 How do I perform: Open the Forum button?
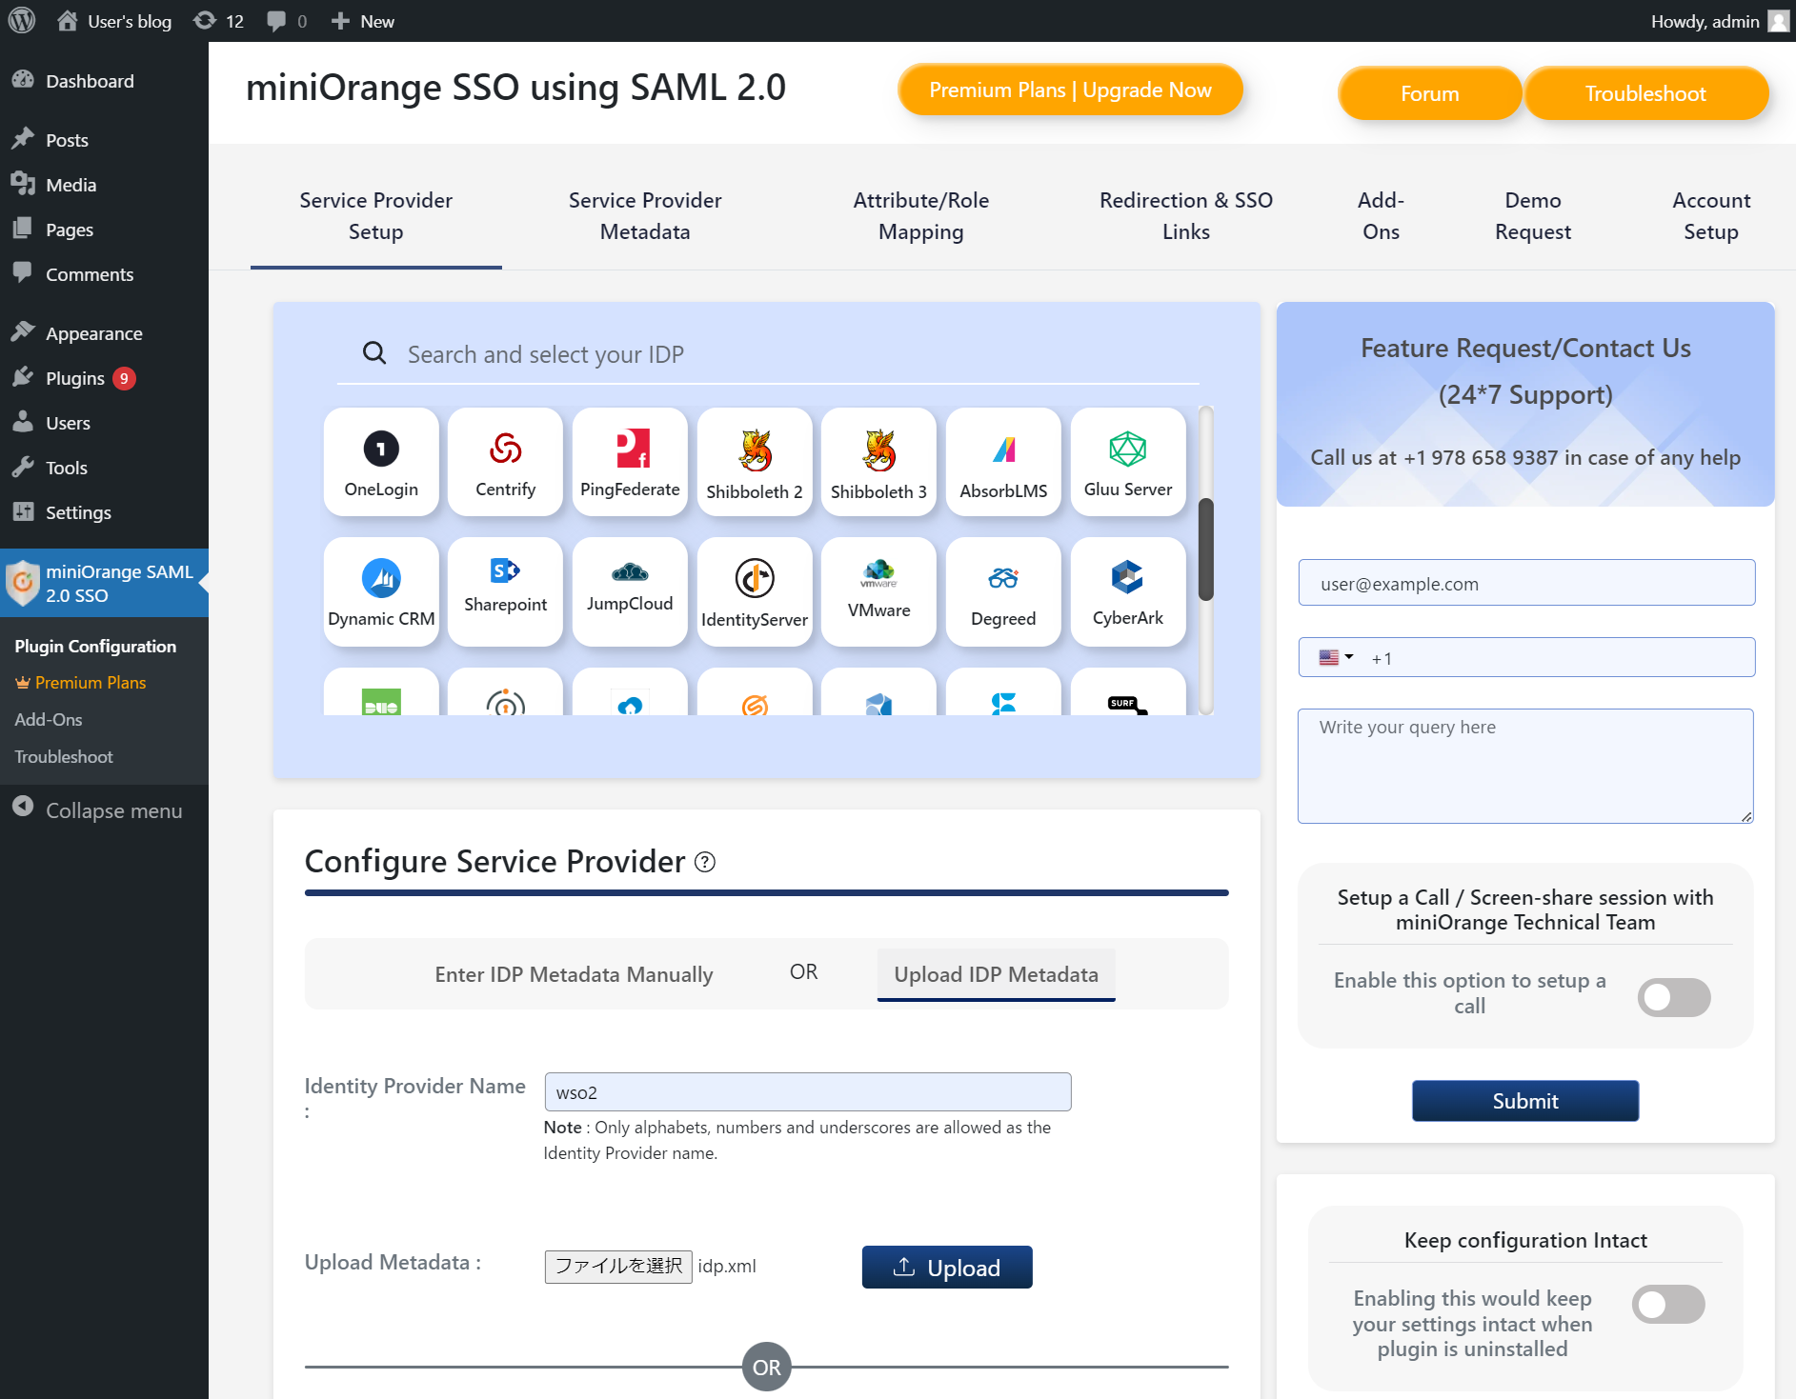click(1429, 93)
